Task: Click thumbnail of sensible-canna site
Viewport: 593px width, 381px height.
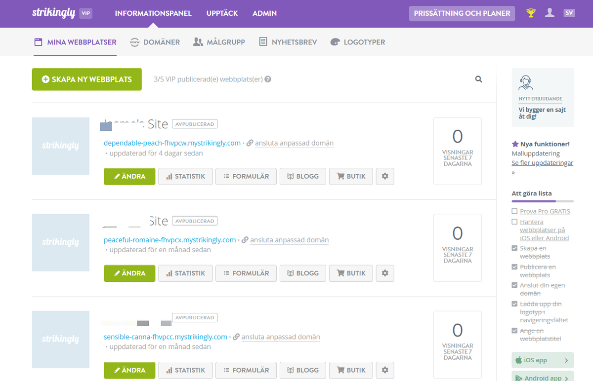Action: pyautogui.click(x=60, y=340)
